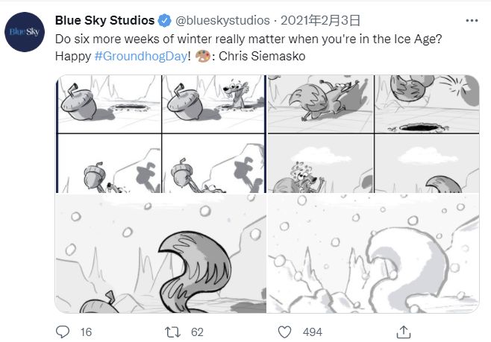Open the bottom-right snow-covered tail image
491x342 pixels.
373,253
